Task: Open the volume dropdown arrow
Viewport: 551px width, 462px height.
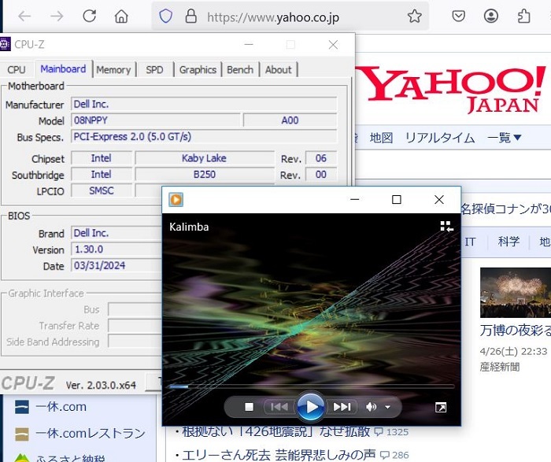Action: 387,407
